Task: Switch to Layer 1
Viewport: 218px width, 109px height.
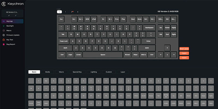Action: (65, 12)
